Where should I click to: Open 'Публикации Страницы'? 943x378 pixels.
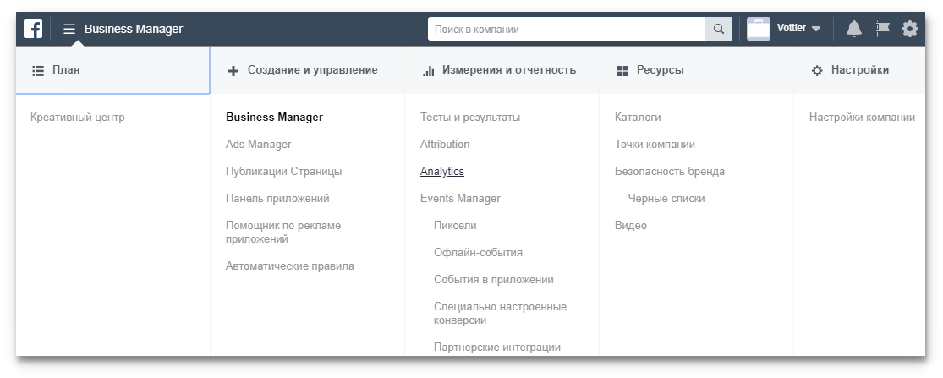click(284, 172)
